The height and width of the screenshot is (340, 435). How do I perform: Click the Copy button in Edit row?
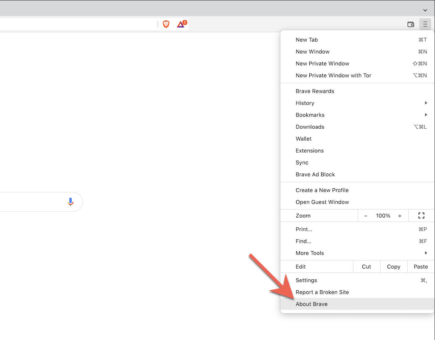[394, 267]
